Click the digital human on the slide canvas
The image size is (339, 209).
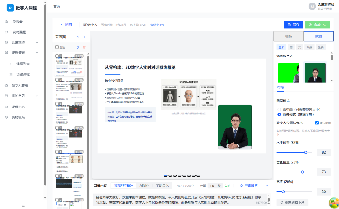click(235, 127)
